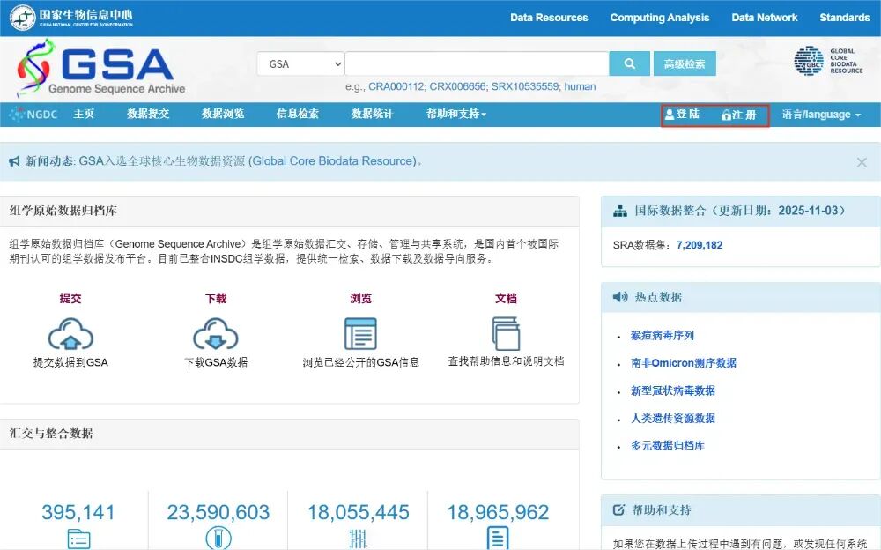The height and width of the screenshot is (550, 881).
Task: Open the 数据提交 navigation item
Action: coord(148,115)
